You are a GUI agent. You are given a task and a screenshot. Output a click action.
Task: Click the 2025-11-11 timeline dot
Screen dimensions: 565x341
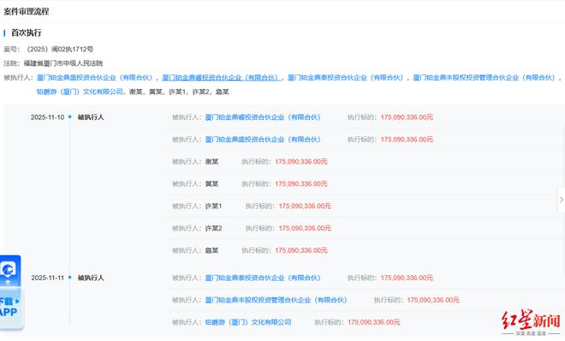[x=70, y=278]
